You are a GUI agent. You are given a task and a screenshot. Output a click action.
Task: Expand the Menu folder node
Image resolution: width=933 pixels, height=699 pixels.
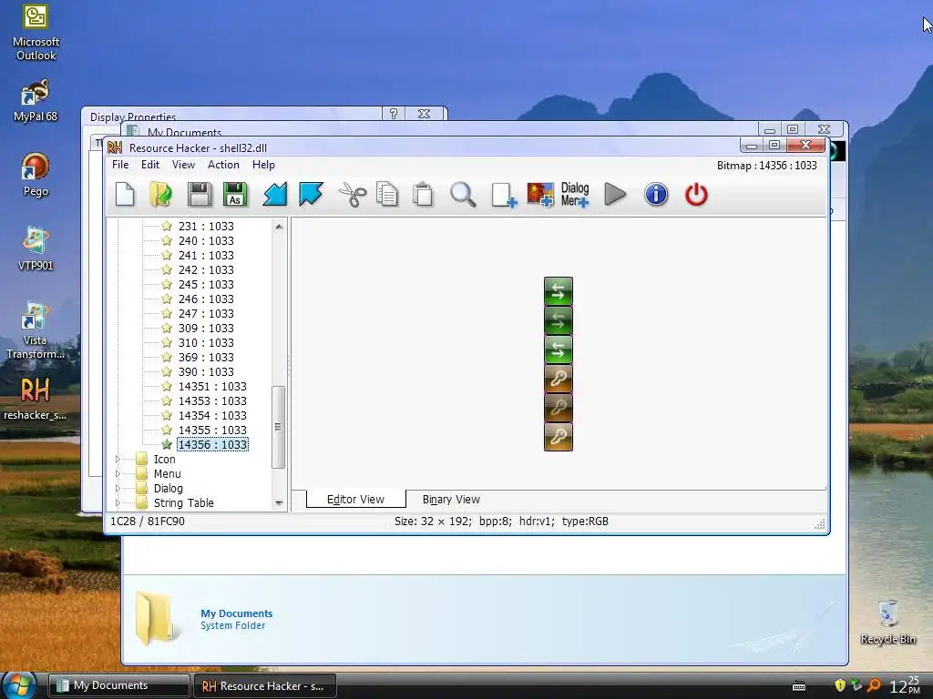pyautogui.click(x=118, y=473)
